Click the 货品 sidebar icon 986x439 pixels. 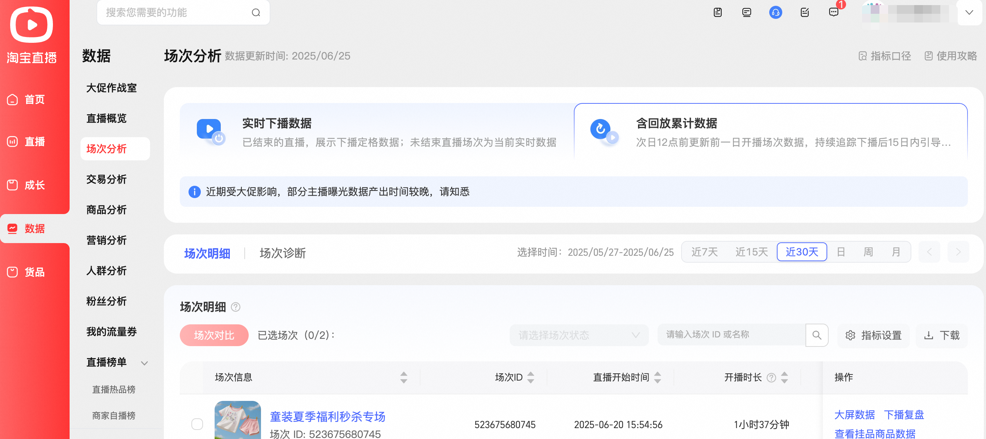12,272
